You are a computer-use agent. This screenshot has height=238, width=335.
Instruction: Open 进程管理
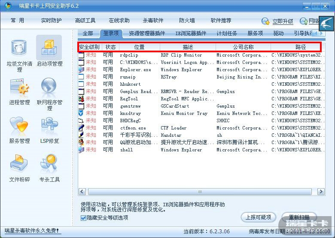pyautogui.click(x=19, y=92)
